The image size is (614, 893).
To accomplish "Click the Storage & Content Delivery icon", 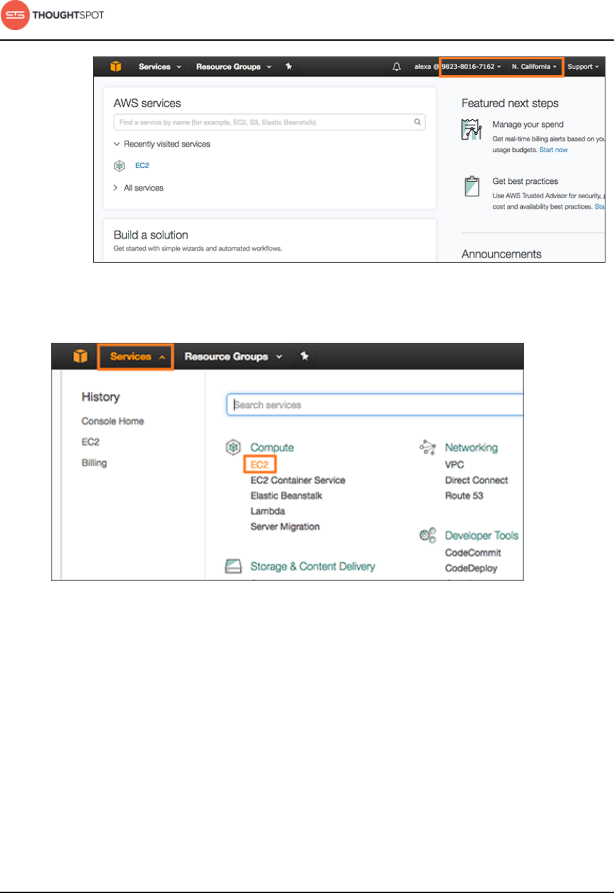I will point(234,566).
